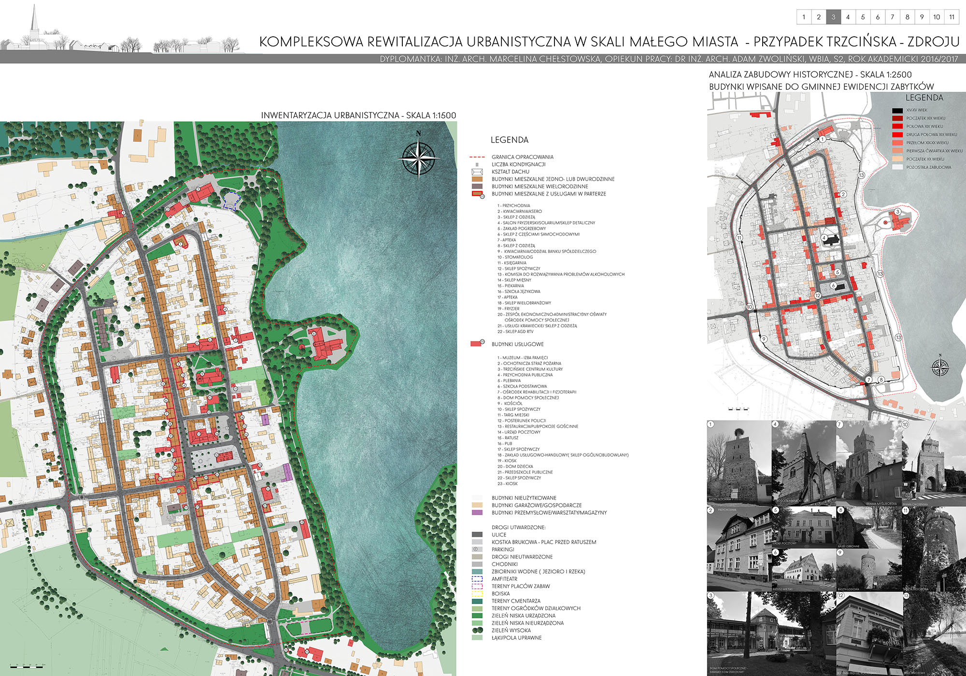Click the garage buildings beige swatch
The height and width of the screenshot is (676, 966).
pyautogui.click(x=477, y=505)
